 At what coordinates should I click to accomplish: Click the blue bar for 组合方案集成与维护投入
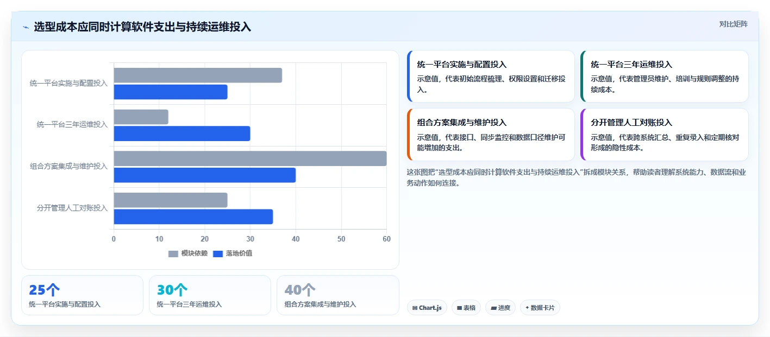pyautogui.click(x=205, y=175)
